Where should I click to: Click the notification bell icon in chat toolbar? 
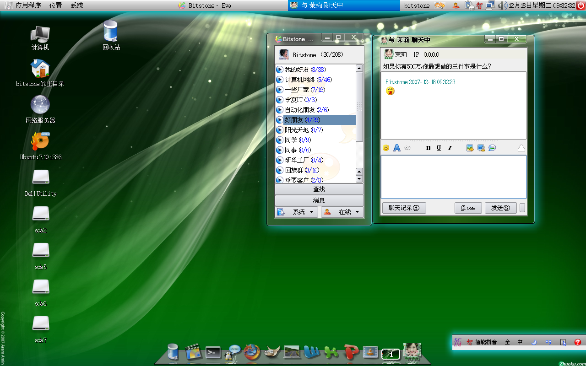click(x=521, y=148)
